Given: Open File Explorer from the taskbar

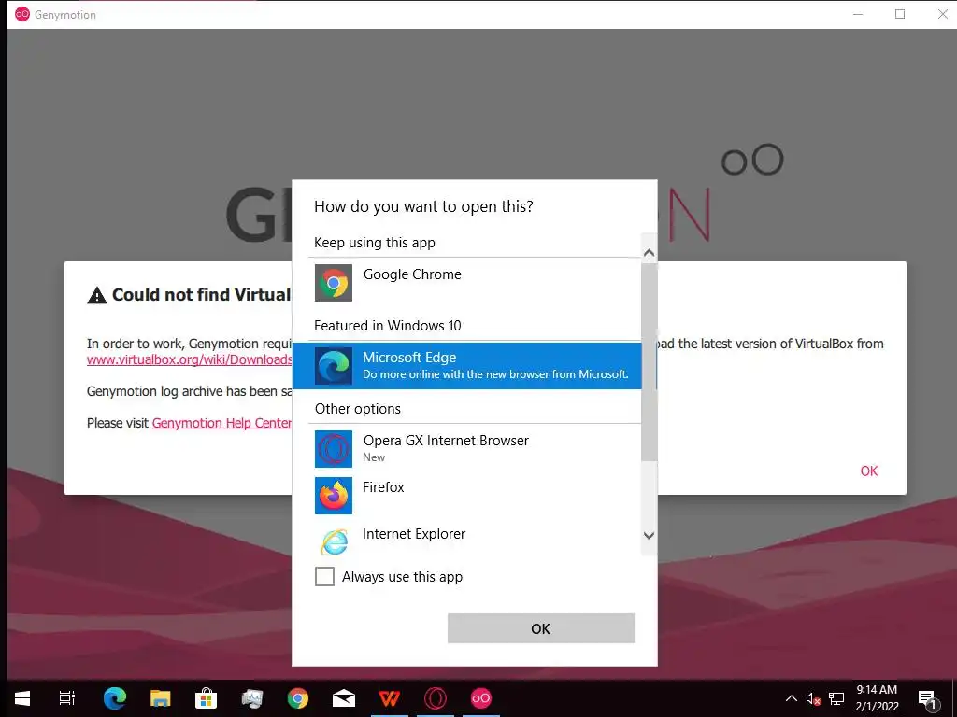Looking at the screenshot, I should pos(161,698).
